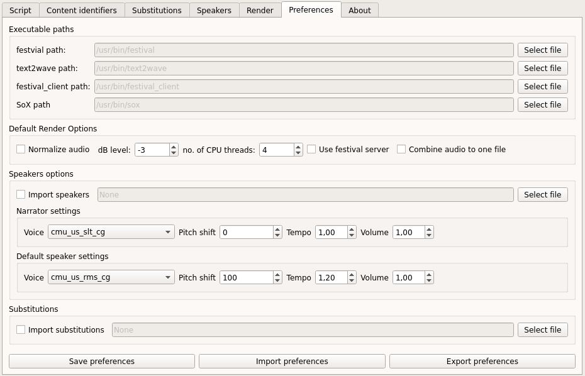Click the dB level input field
Screen dimensions: 585x376
click(x=152, y=150)
